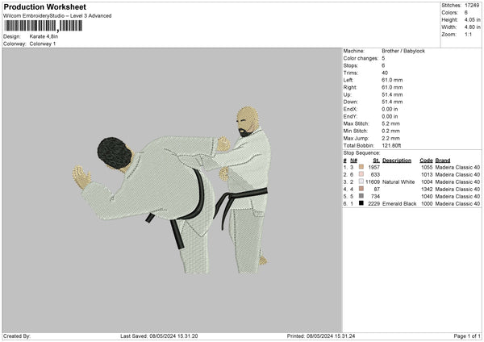The width and height of the screenshot is (484, 342).
Task: Click the Emerald Black swatch for thread 1000
Action: coord(361,203)
